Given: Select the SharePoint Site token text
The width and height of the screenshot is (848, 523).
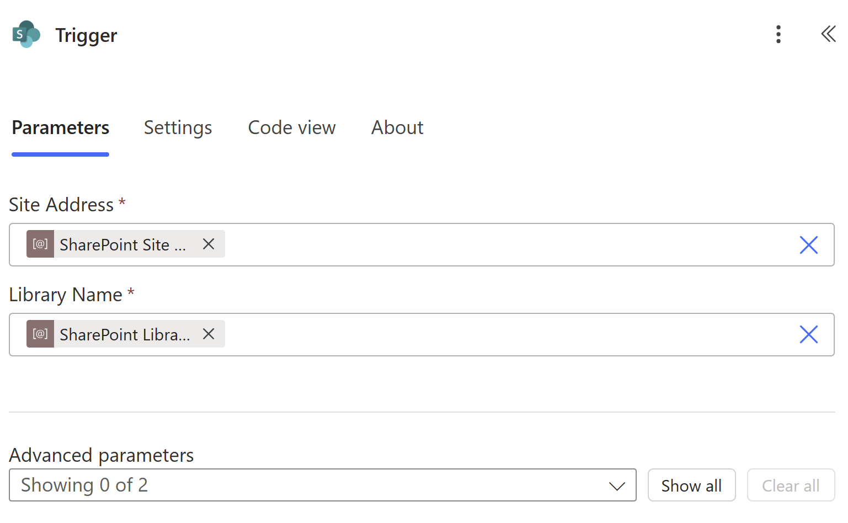Looking at the screenshot, I should tap(122, 244).
